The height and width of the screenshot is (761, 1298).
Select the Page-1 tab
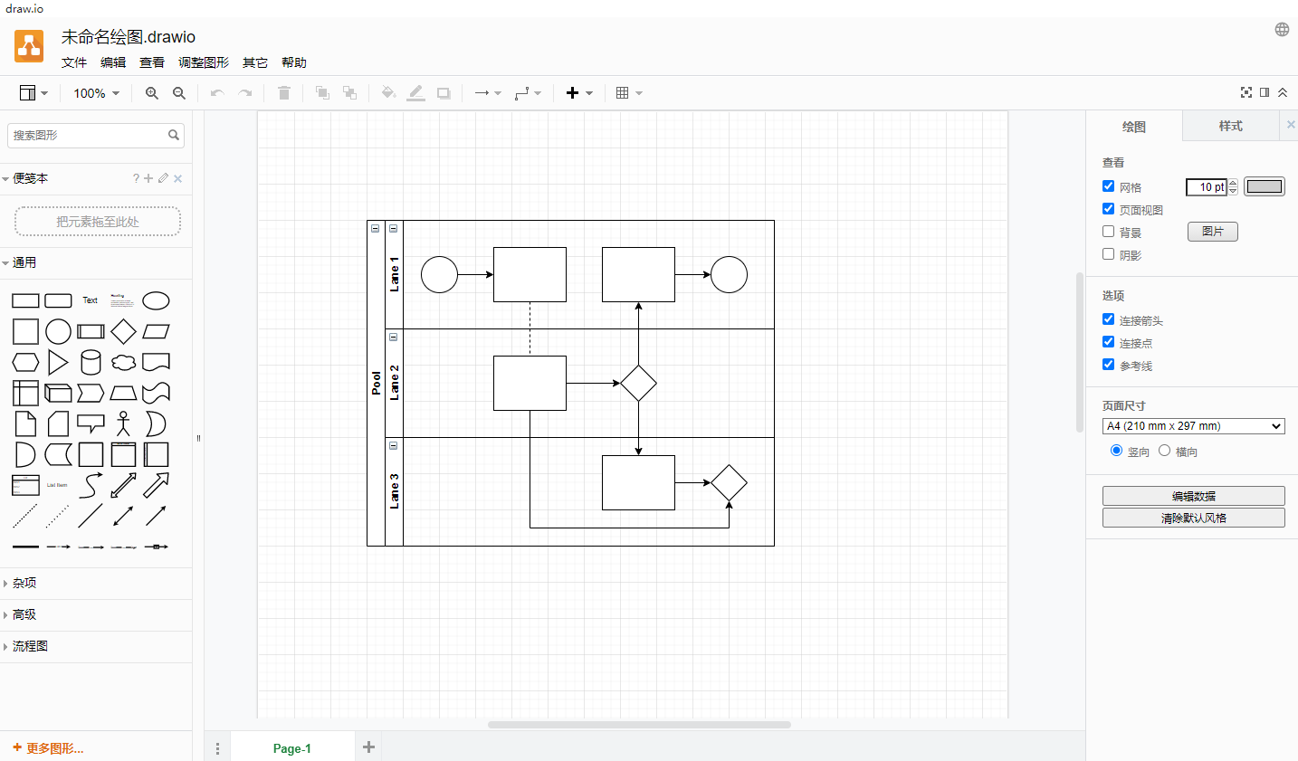pos(291,748)
